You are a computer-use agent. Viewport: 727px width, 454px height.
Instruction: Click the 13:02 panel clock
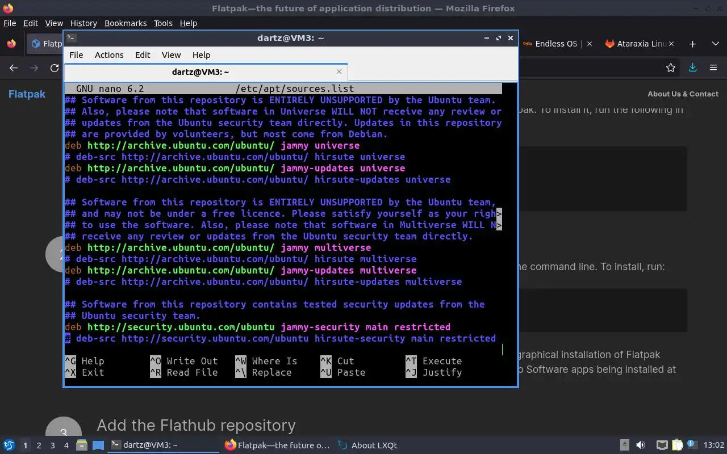(714, 445)
